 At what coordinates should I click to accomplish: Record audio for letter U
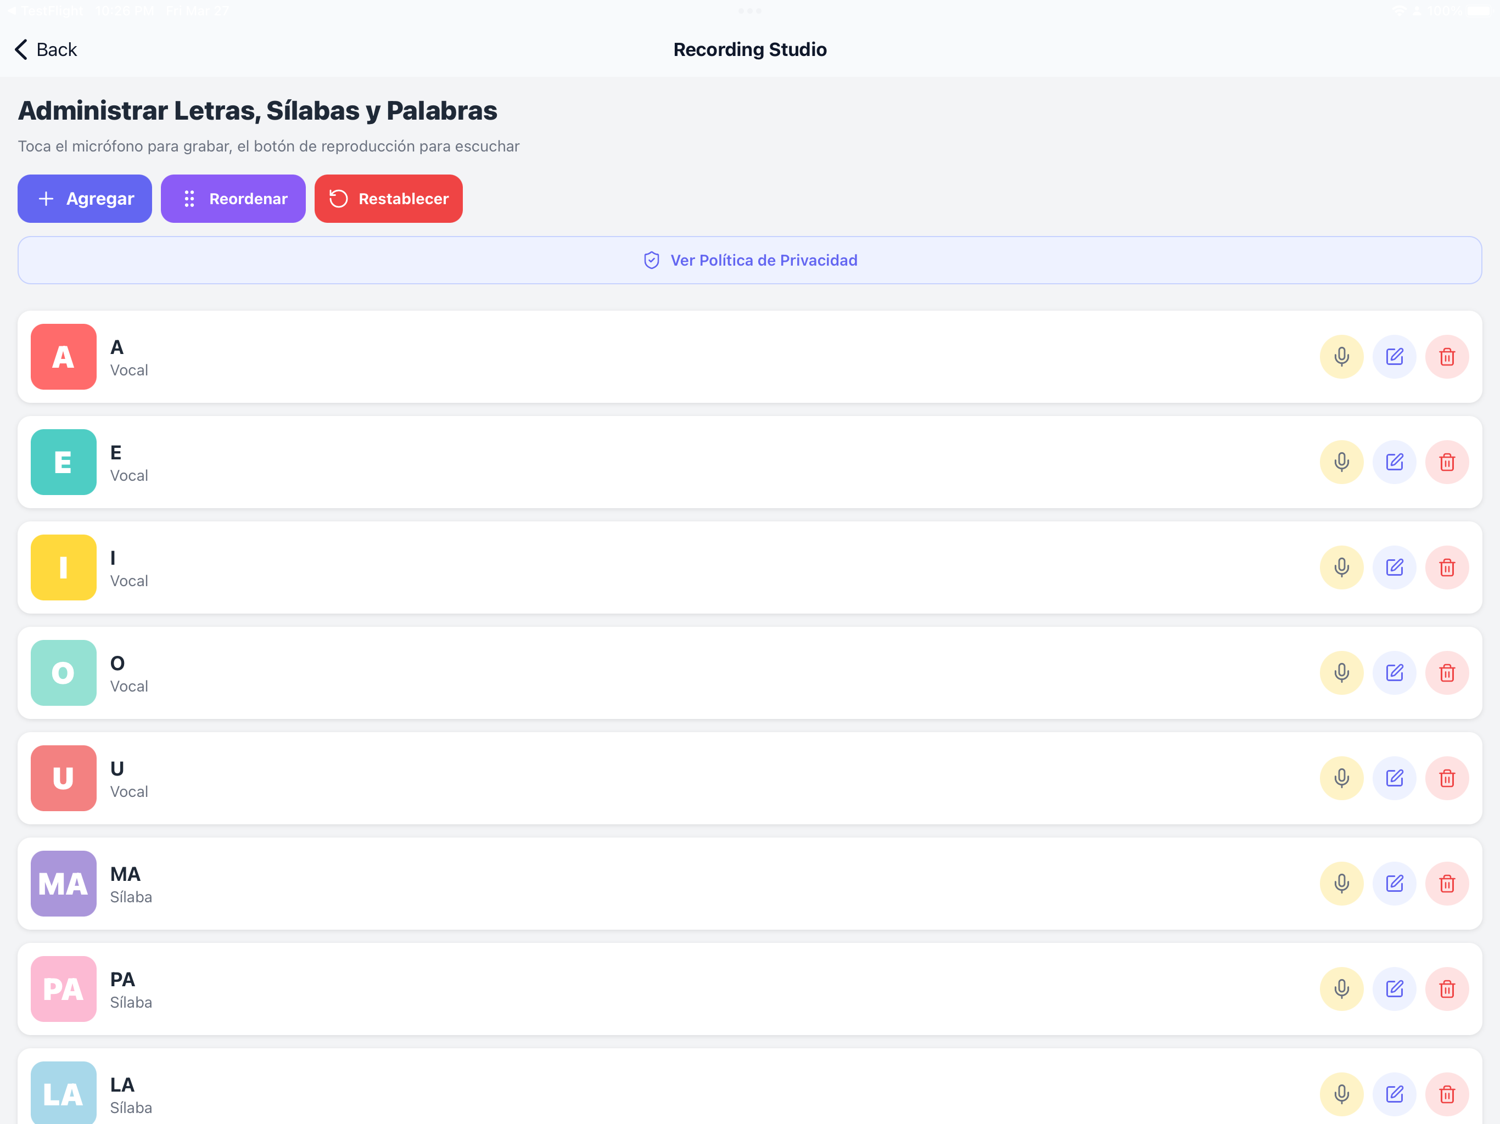1341,778
